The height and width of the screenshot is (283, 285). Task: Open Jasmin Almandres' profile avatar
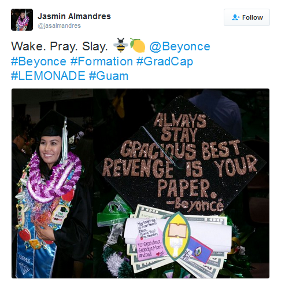click(x=22, y=20)
